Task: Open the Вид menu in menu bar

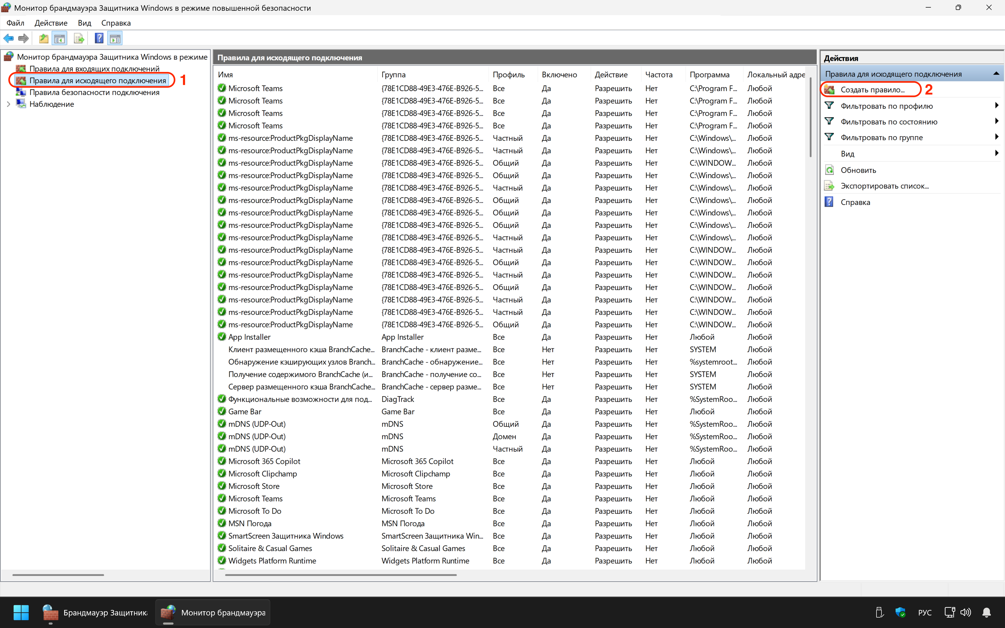Action: click(84, 23)
